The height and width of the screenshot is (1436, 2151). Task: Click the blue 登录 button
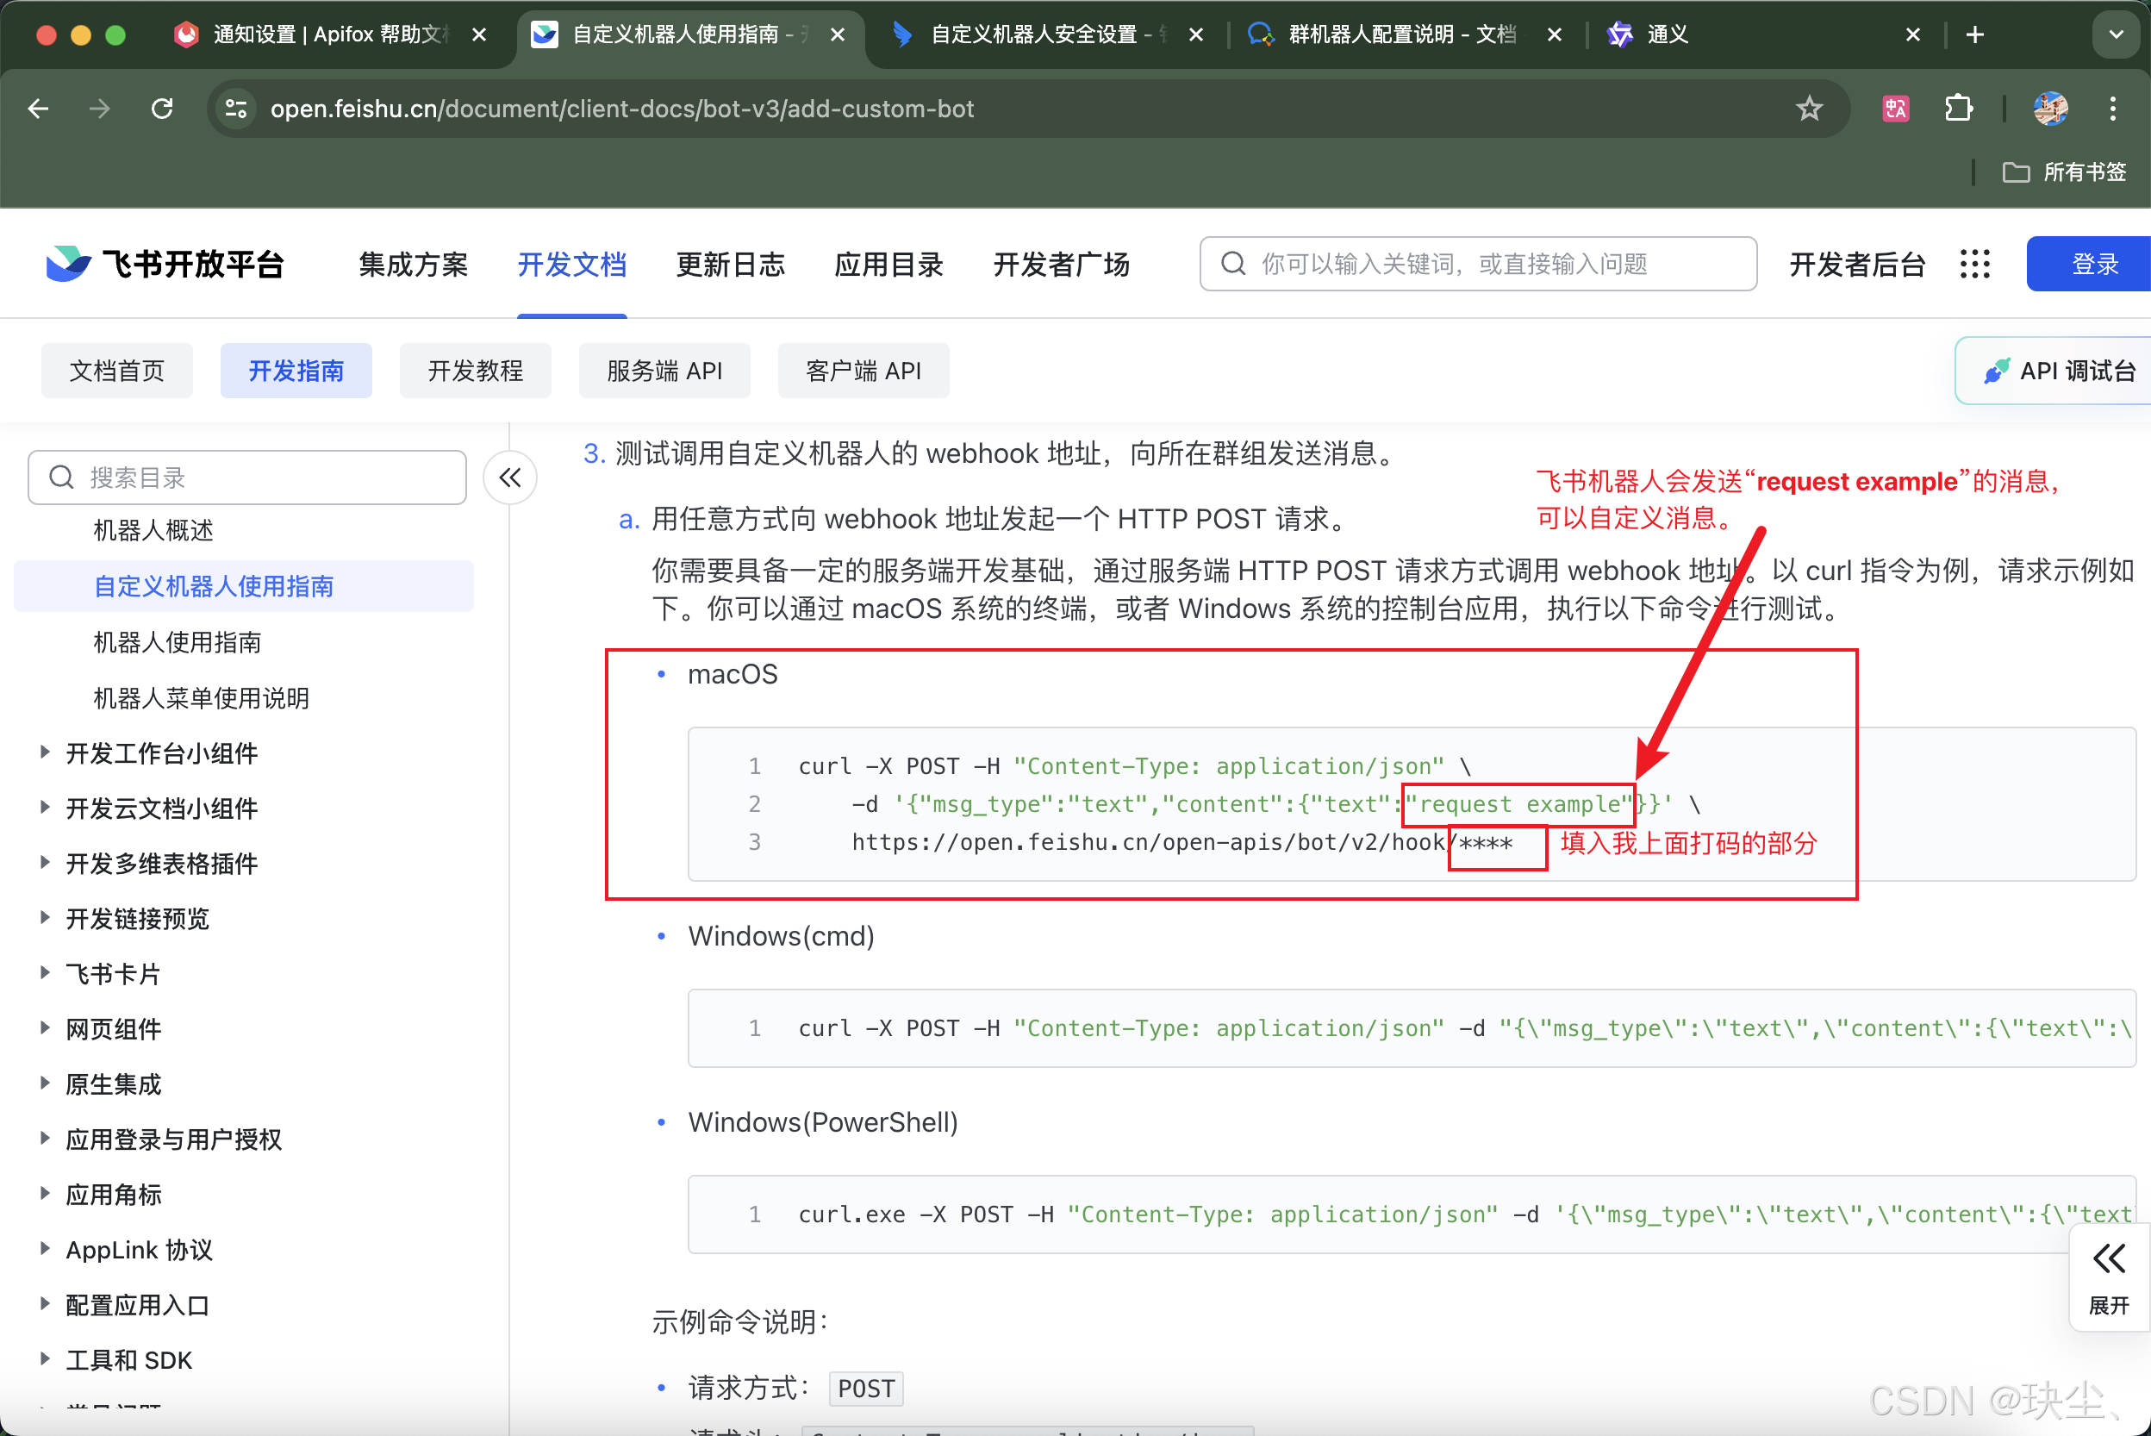(x=2089, y=264)
